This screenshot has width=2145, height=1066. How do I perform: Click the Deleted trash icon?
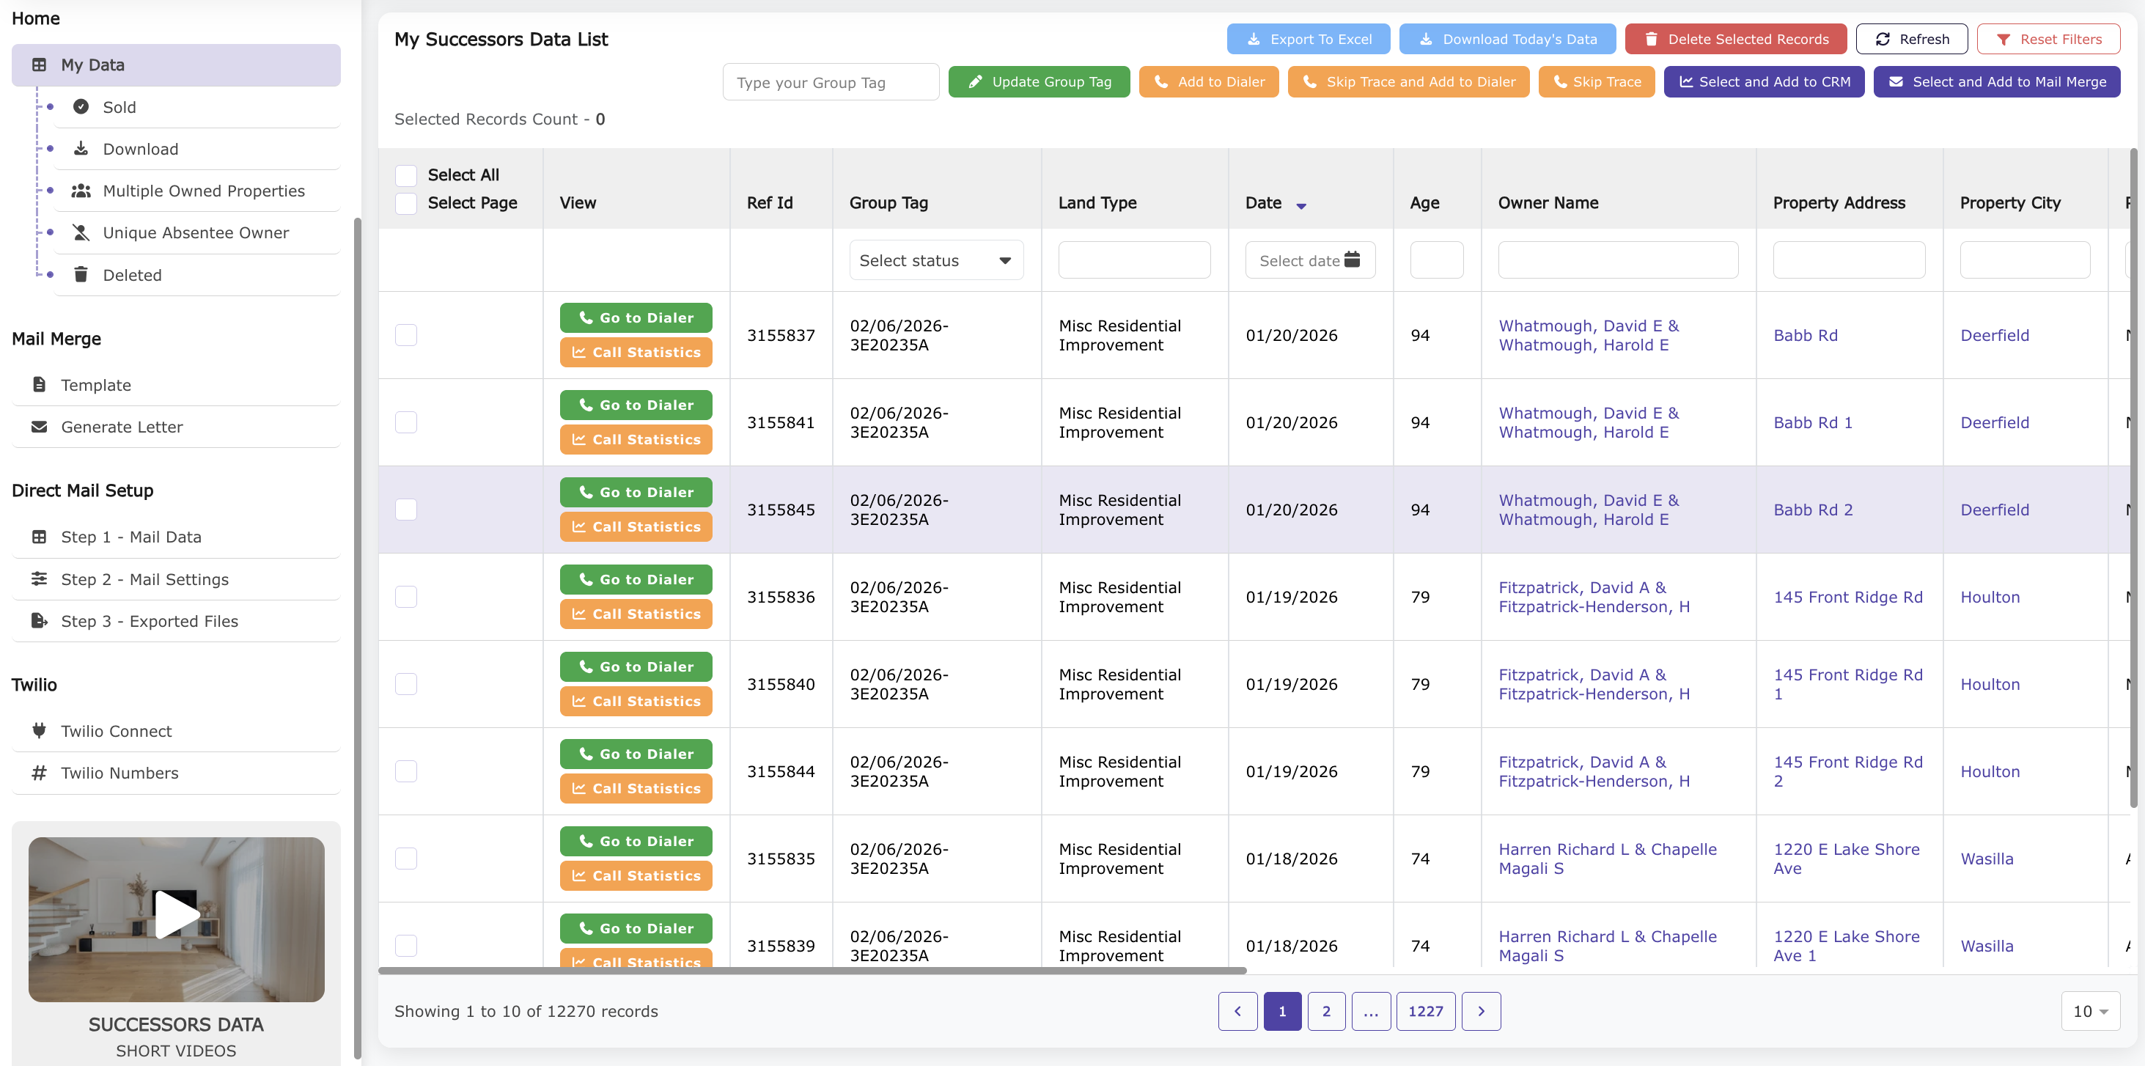(81, 275)
